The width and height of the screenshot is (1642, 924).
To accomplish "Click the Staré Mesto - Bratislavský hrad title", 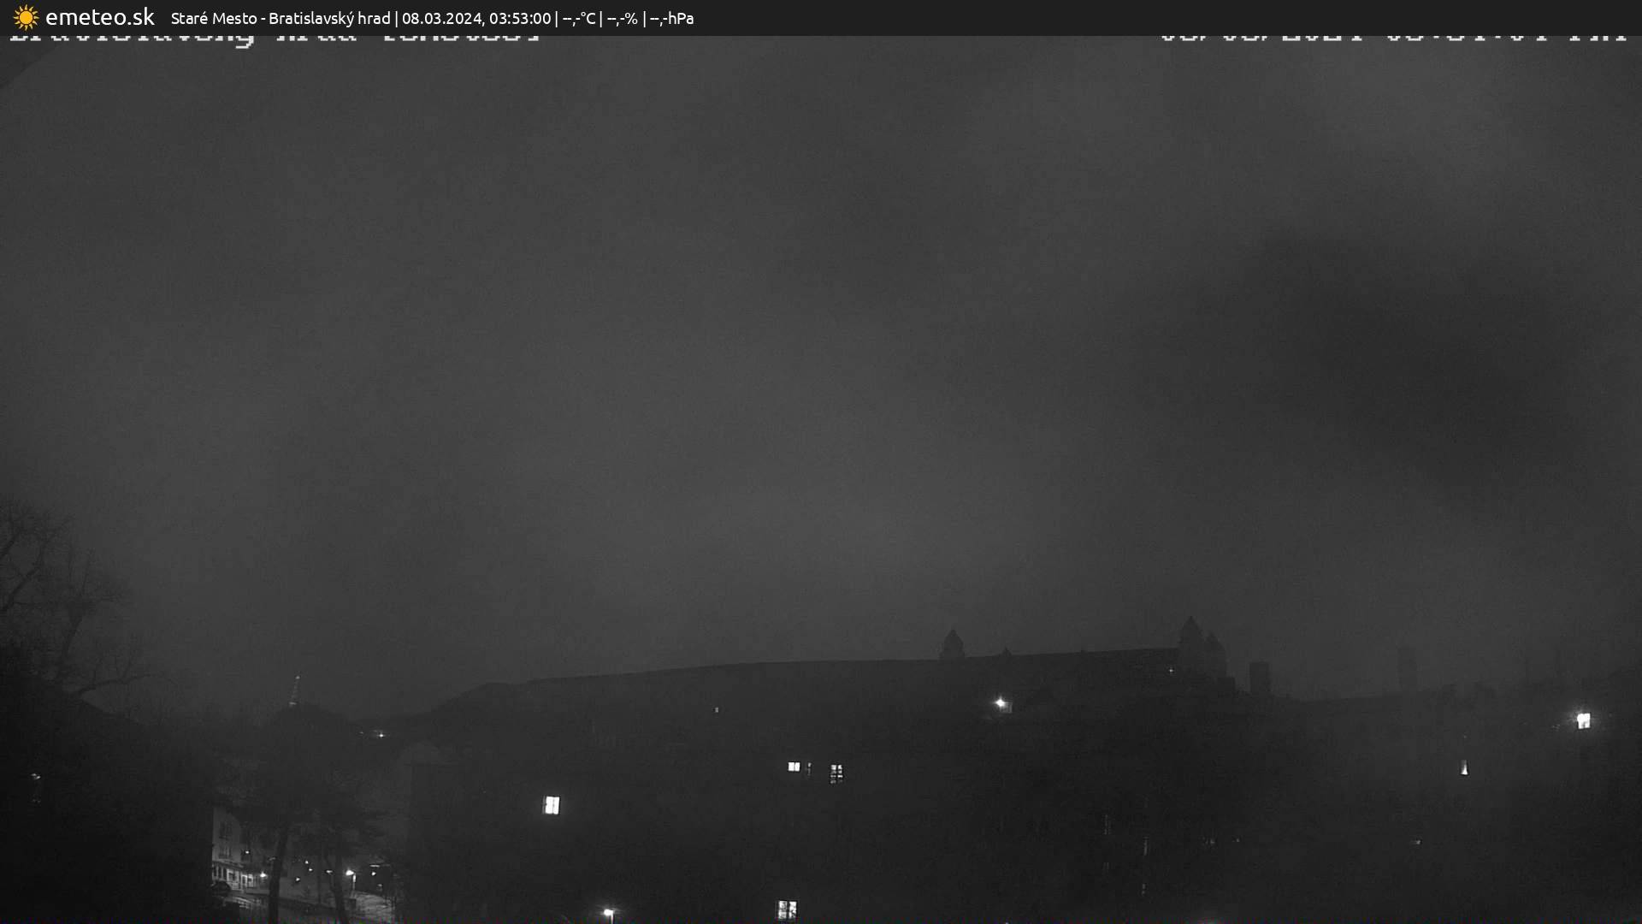I will click(x=281, y=18).
